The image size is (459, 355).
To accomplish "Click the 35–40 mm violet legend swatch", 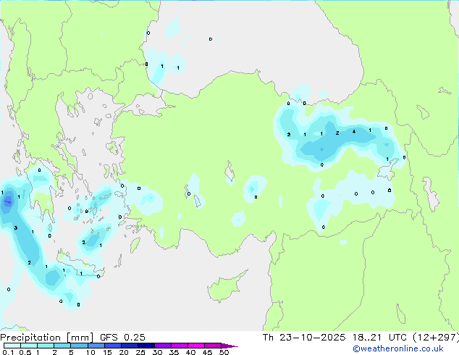I will [x=180, y=346].
